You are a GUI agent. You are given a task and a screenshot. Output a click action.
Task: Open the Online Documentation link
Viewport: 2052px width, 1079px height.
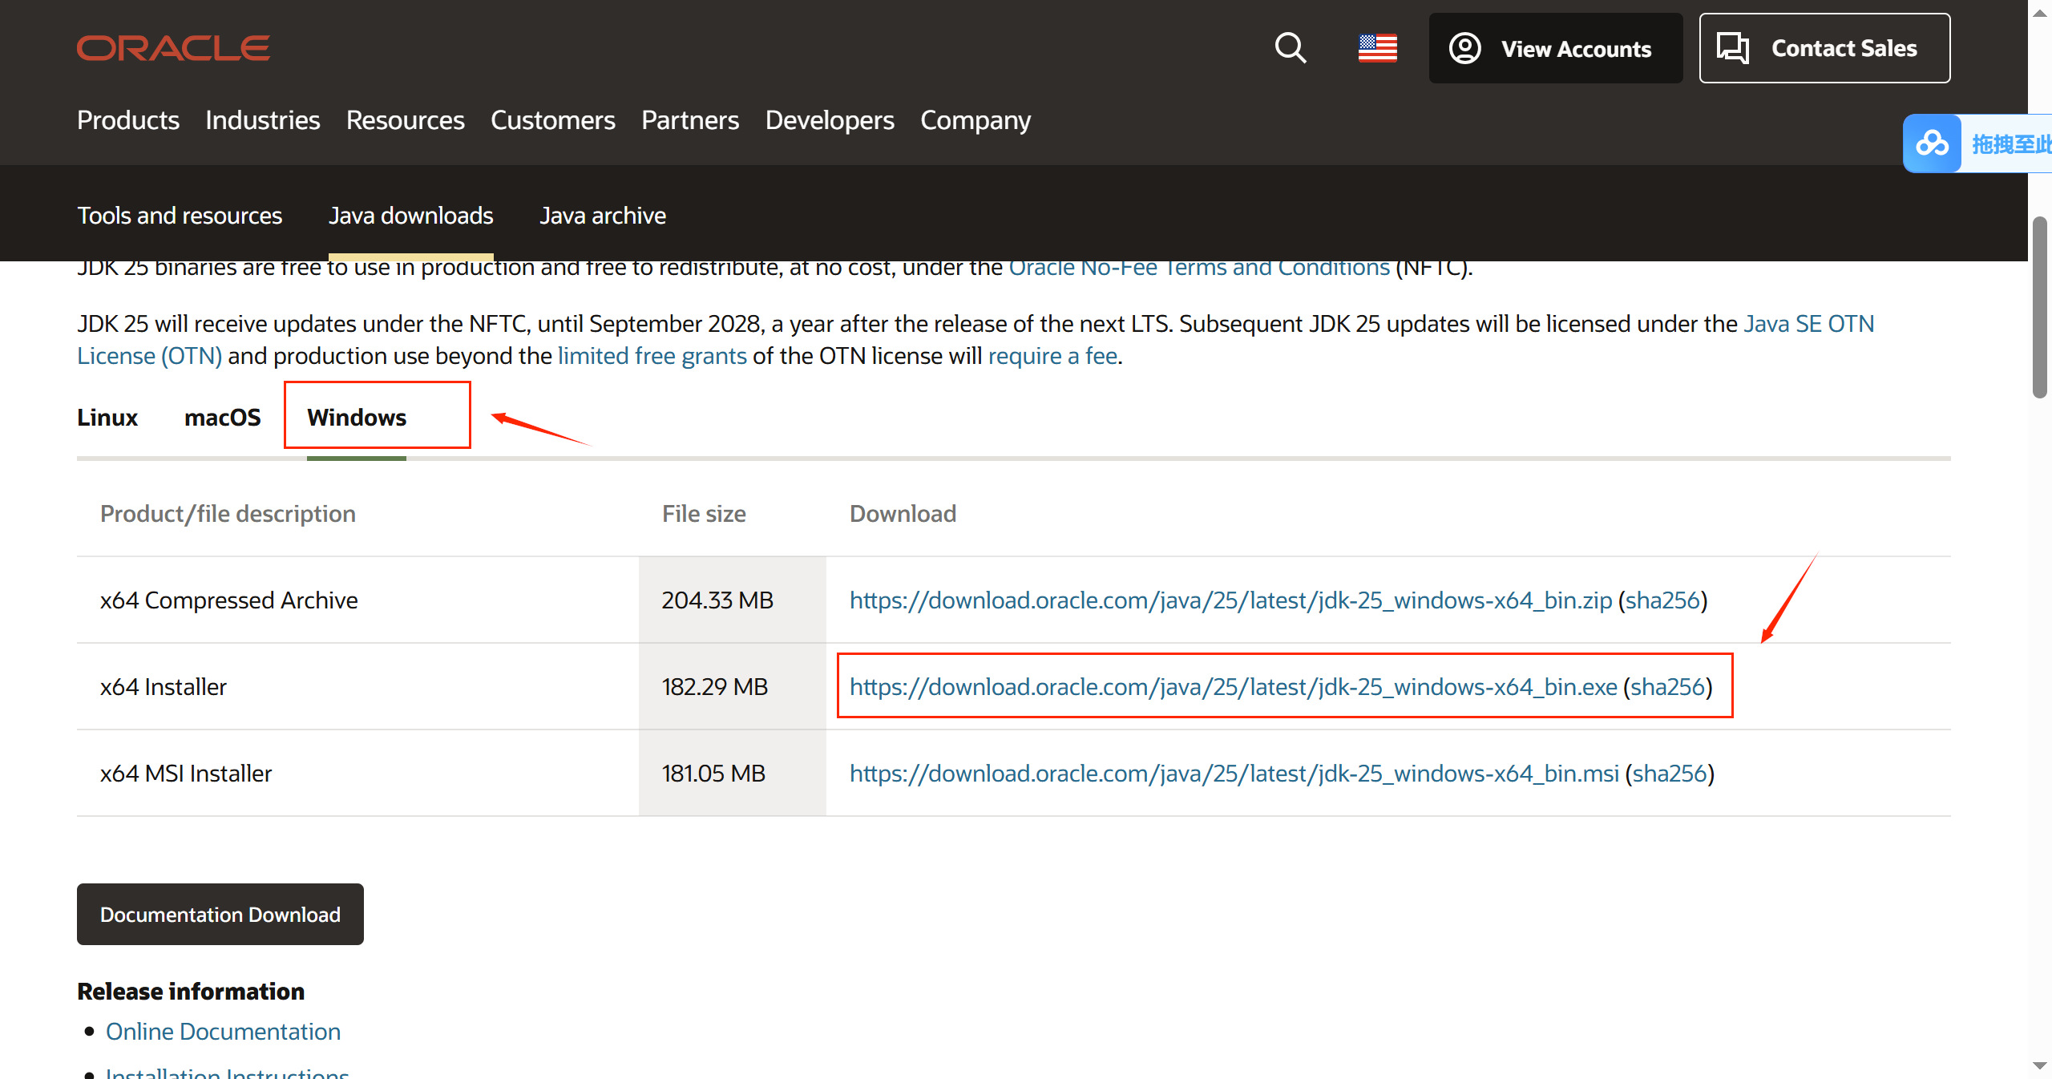[x=223, y=1032]
